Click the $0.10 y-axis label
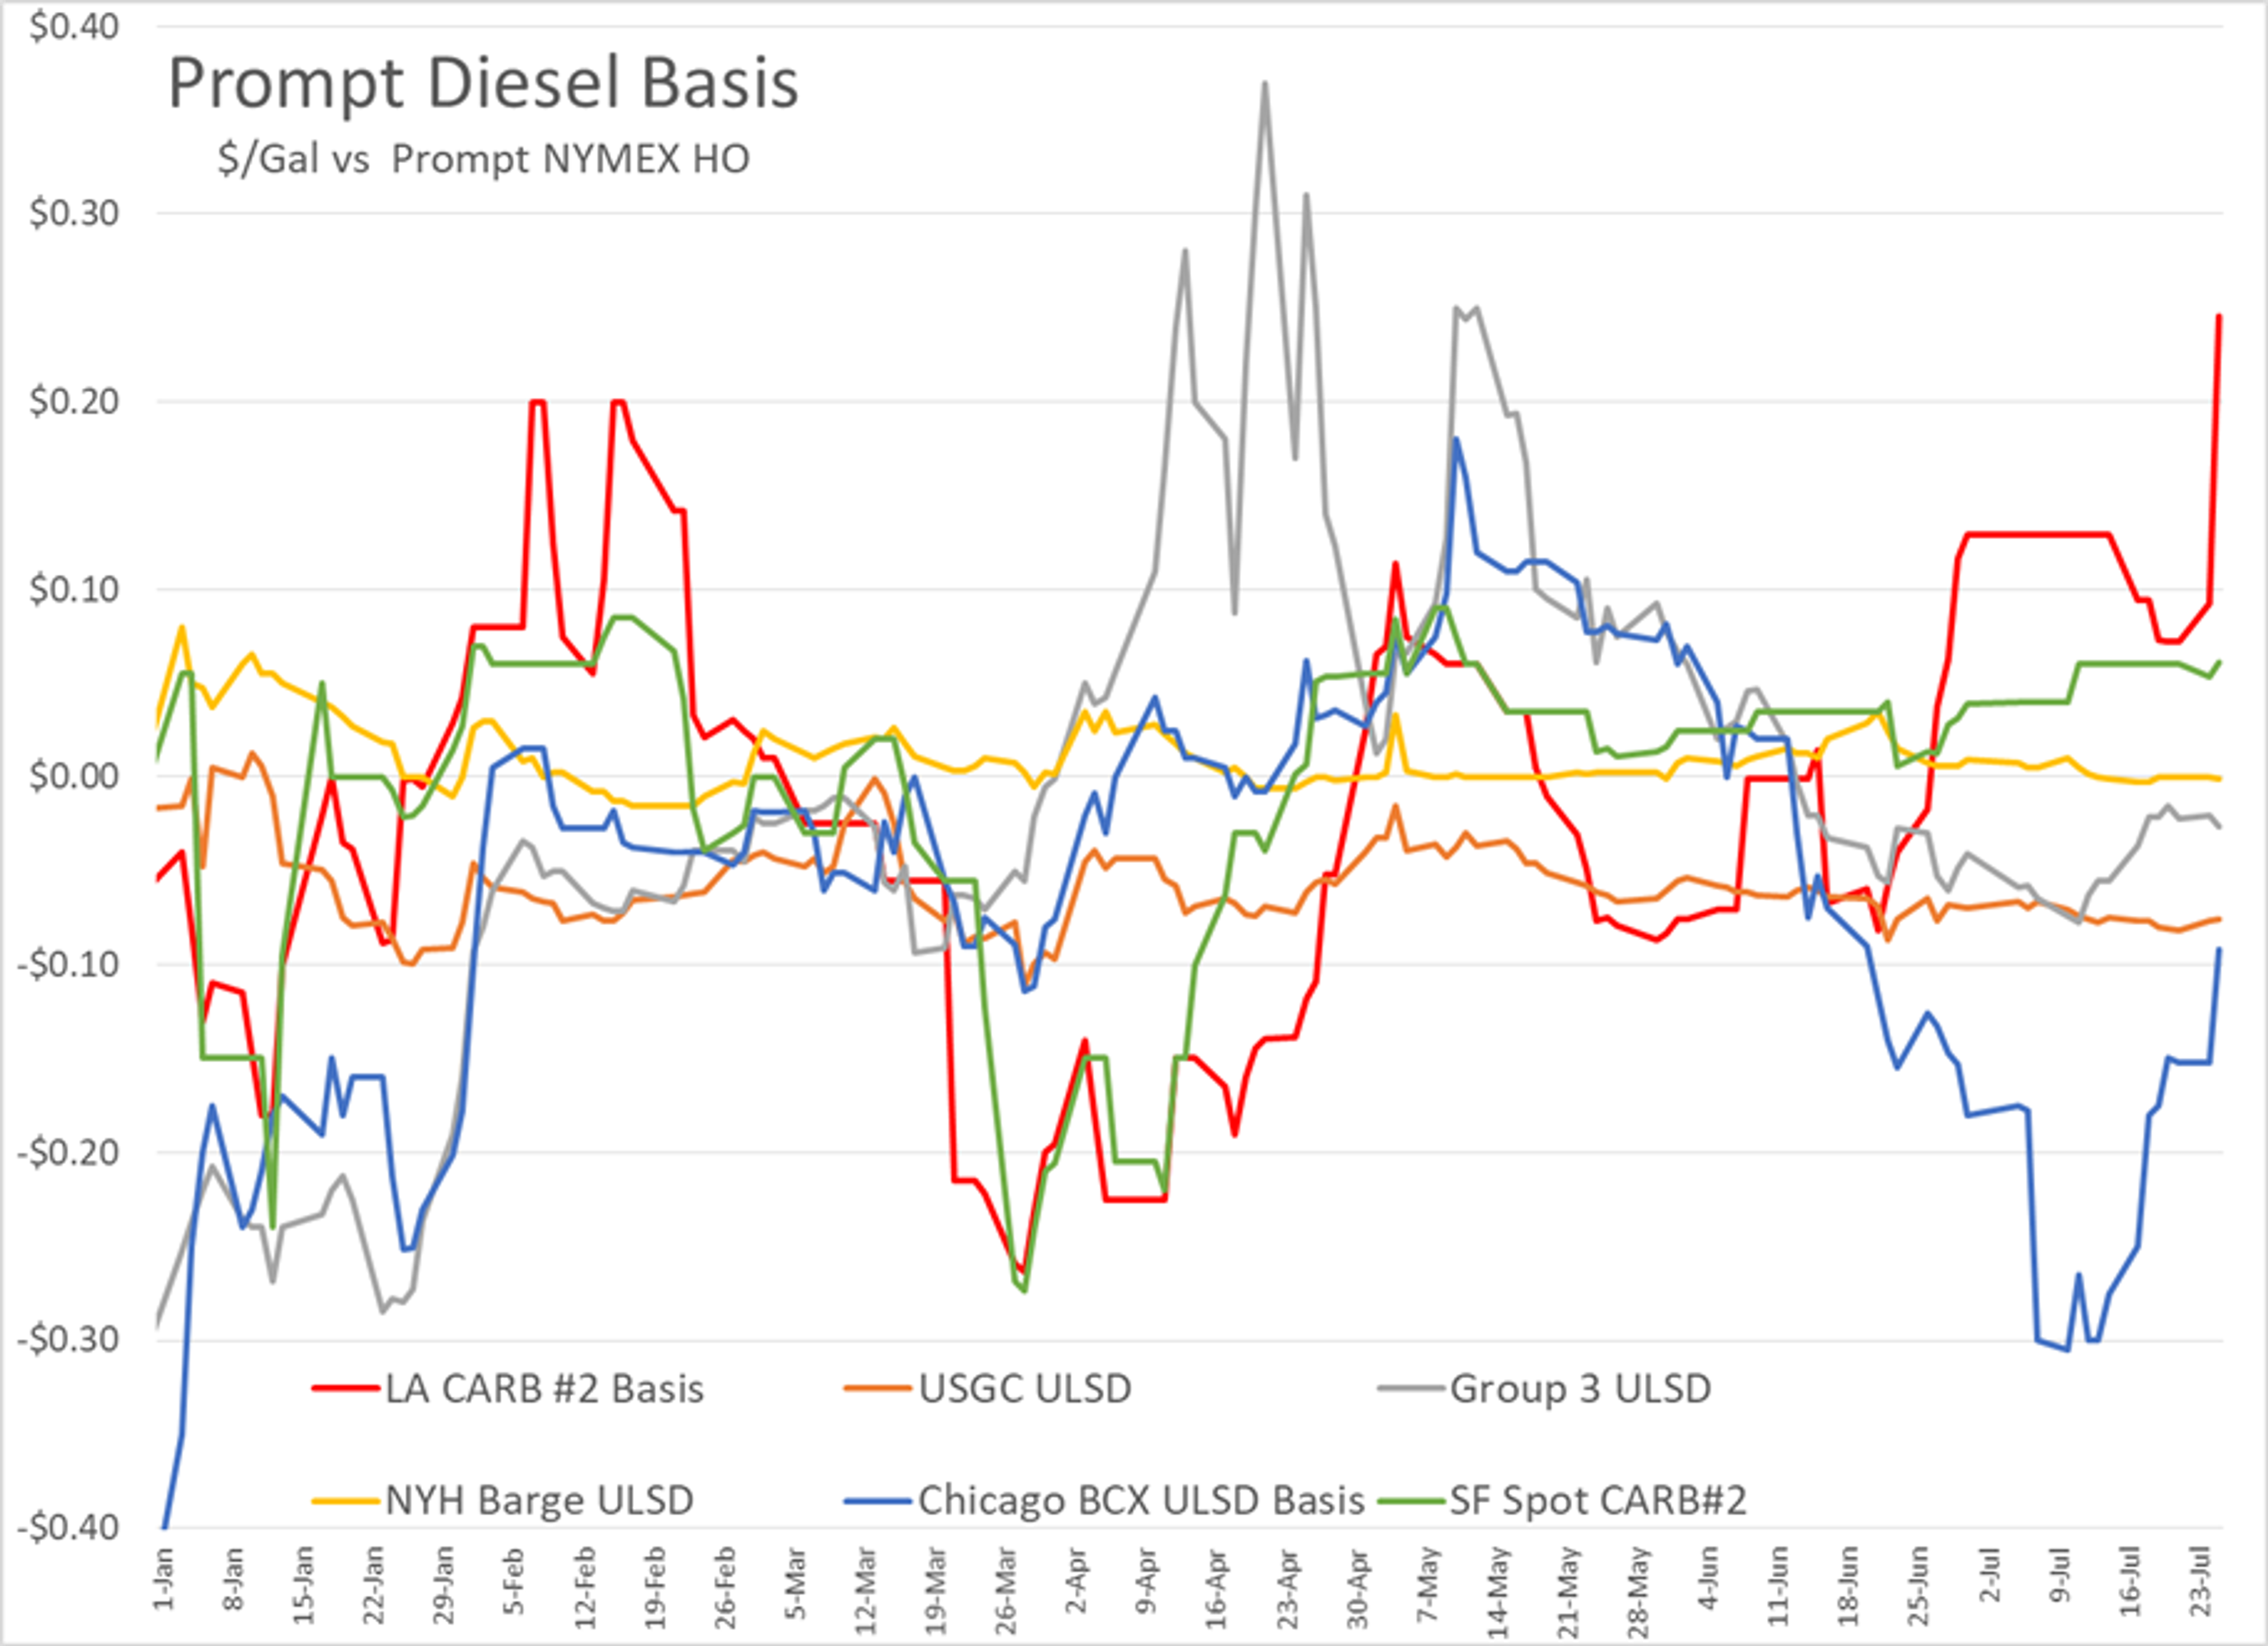 [75, 590]
